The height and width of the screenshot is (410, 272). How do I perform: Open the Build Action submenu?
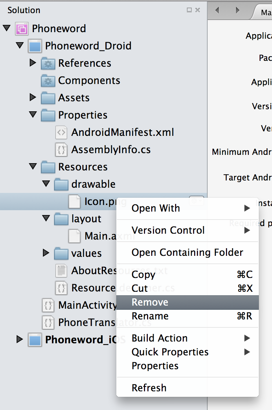[160, 338]
